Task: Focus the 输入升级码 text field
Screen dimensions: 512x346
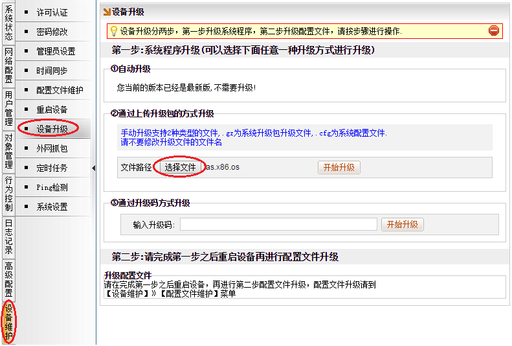Action: coord(278,224)
